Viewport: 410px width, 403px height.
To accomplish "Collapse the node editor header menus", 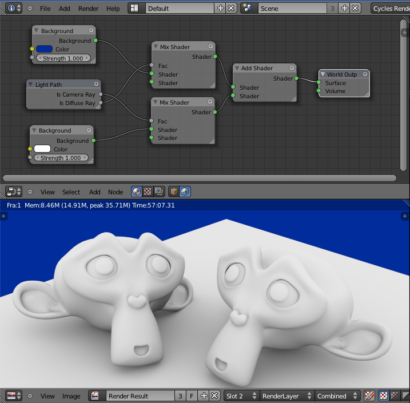I will (x=30, y=191).
